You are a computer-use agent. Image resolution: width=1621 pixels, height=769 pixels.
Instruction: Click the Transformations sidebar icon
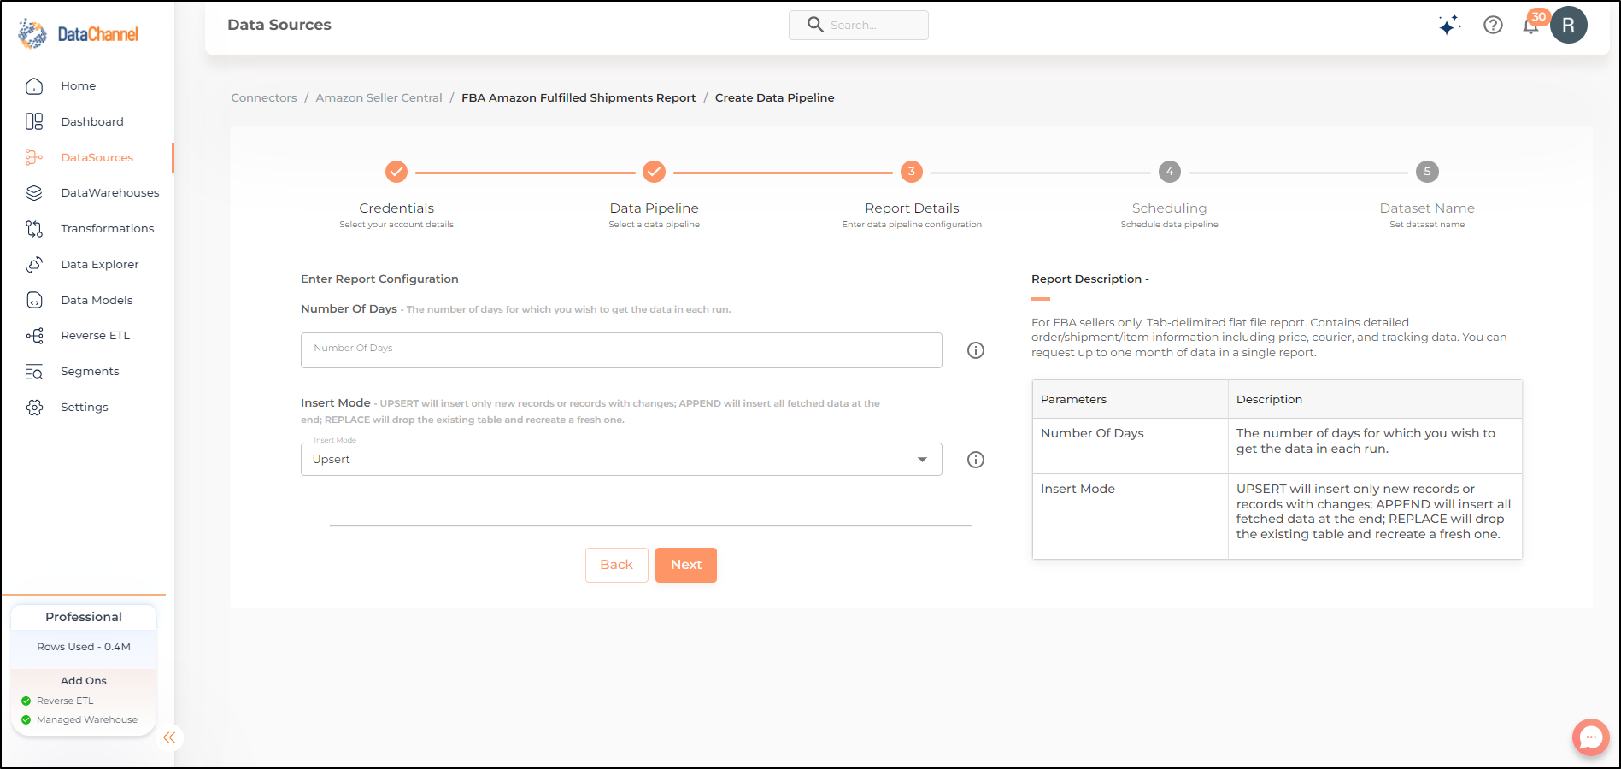[34, 229]
